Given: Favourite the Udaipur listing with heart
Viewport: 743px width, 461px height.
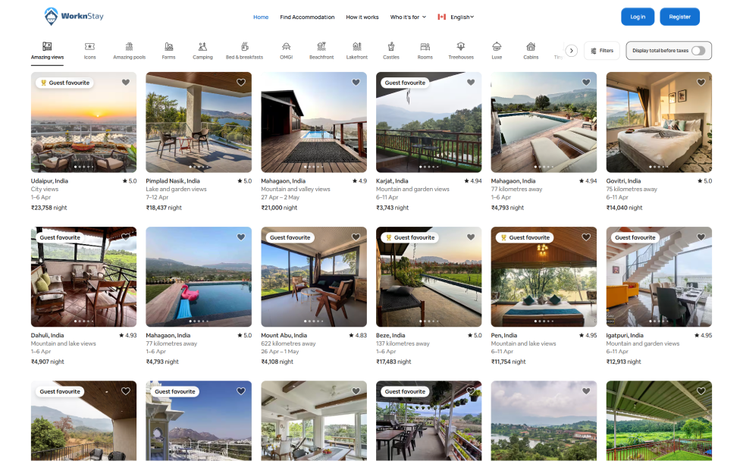Looking at the screenshot, I should tap(126, 83).
